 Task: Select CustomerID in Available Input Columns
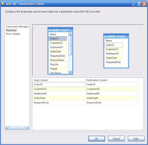(58, 43)
